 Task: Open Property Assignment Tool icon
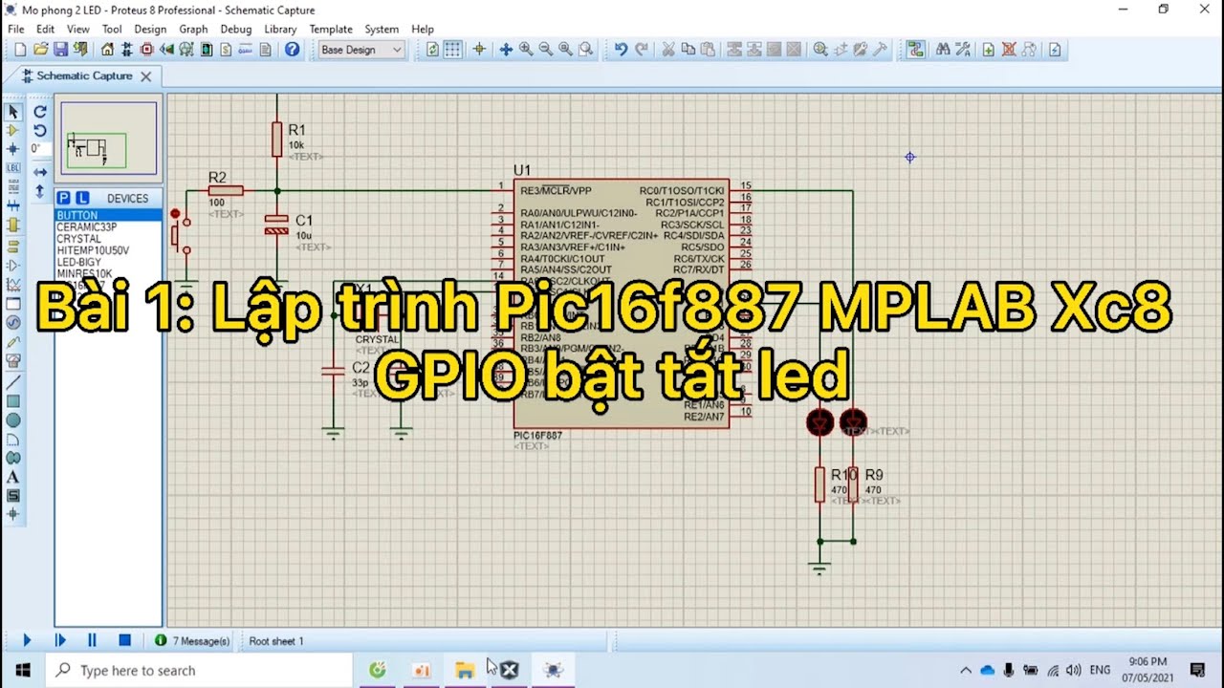point(963,50)
